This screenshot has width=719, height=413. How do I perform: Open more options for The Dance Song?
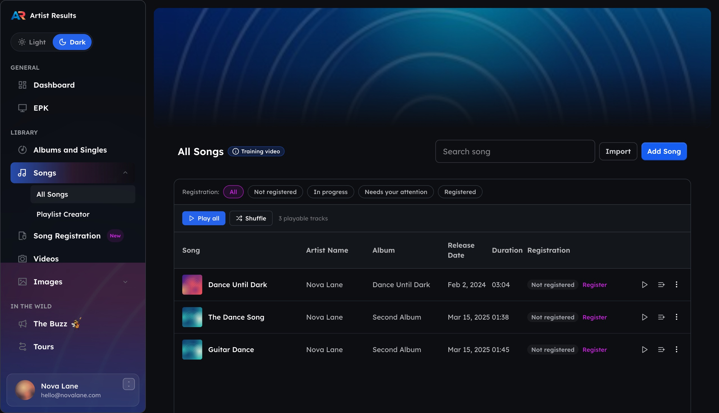[x=677, y=317]
